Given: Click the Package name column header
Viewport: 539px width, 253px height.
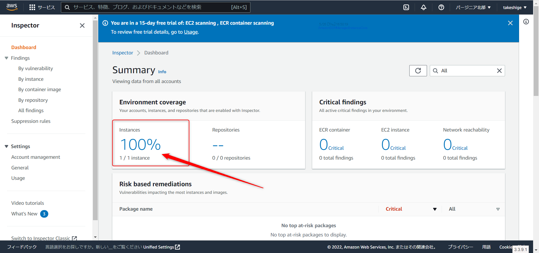Looking at the screenshot, I should (136, 209).
